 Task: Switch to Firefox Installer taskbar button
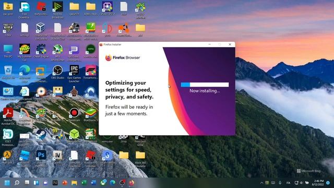pos(132,183)
